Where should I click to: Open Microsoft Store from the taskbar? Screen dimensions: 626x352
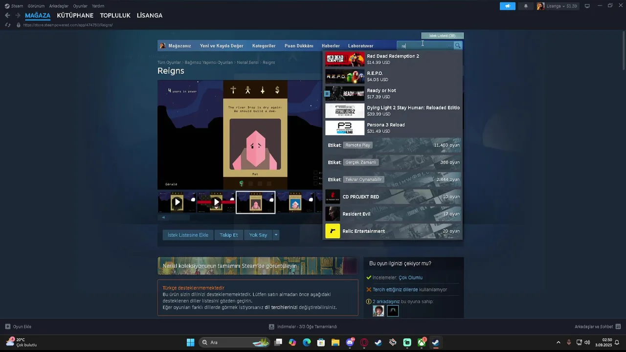(321, 342)
